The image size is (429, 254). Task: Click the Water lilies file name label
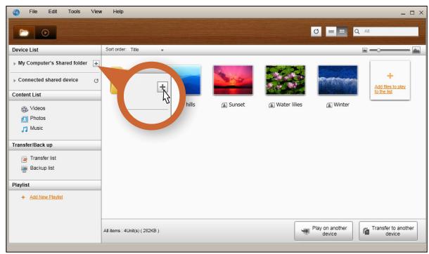point(289,105)
